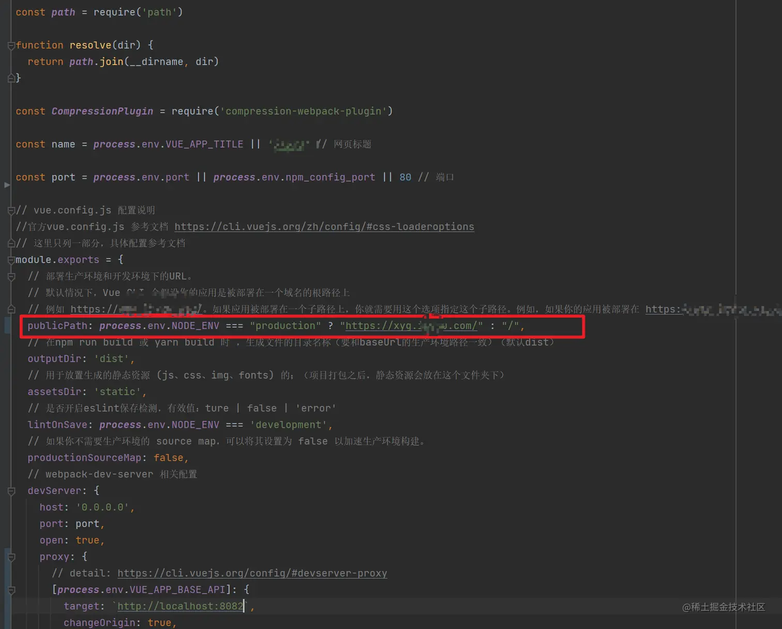The image size is (782, 629).
Task: Click fold marker beside the '例如' comment line
Action: [11, 309]
